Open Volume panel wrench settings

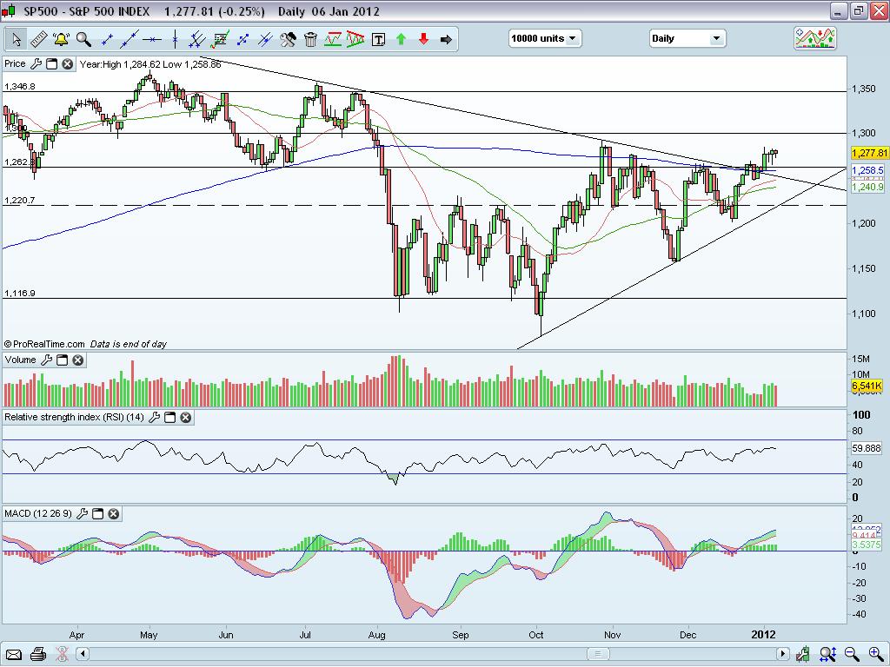click(x=47, y=360)
